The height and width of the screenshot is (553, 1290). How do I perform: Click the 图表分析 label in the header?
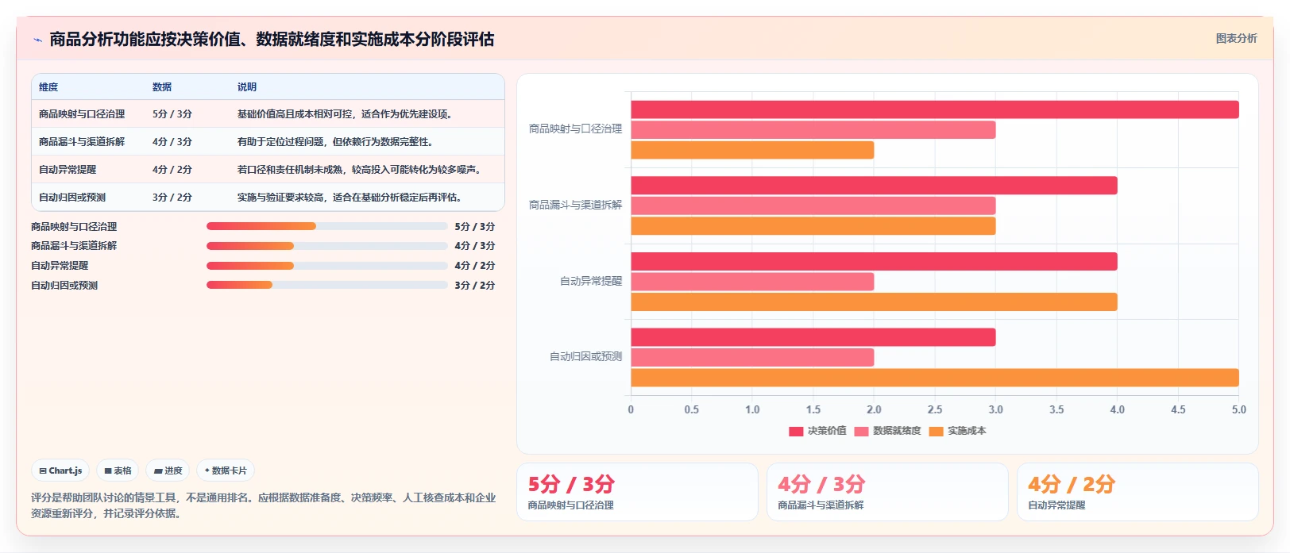[x=1236, y=38]
